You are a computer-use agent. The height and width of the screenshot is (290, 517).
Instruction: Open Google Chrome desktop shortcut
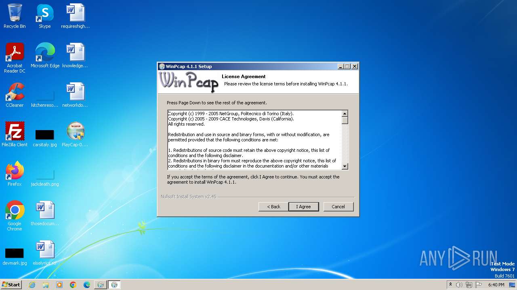15,216
